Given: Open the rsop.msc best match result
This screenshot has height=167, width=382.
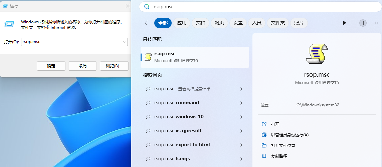Looking at the screenshot, I should [x=195, y=57].
